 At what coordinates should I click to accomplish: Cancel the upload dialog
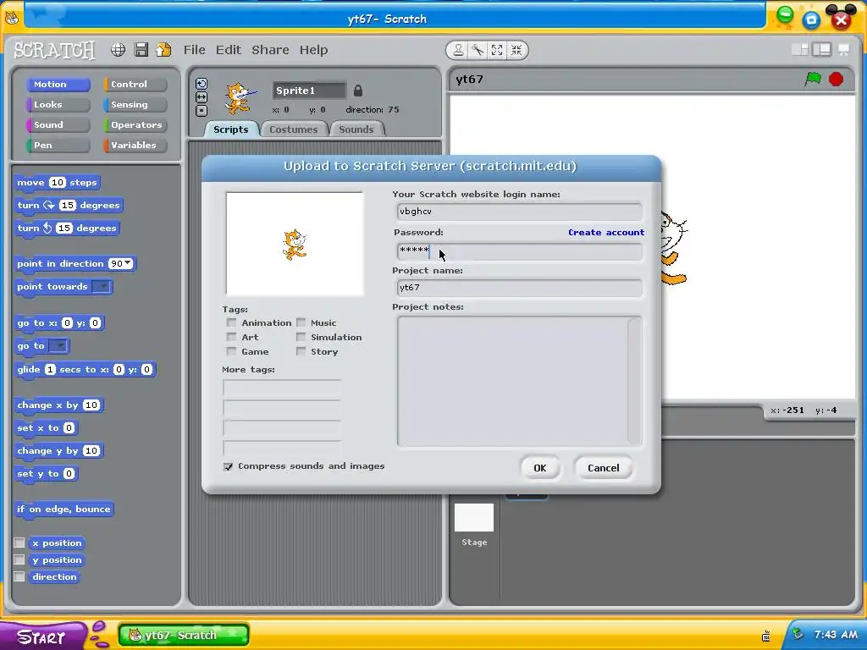click(x=603, y=468)
